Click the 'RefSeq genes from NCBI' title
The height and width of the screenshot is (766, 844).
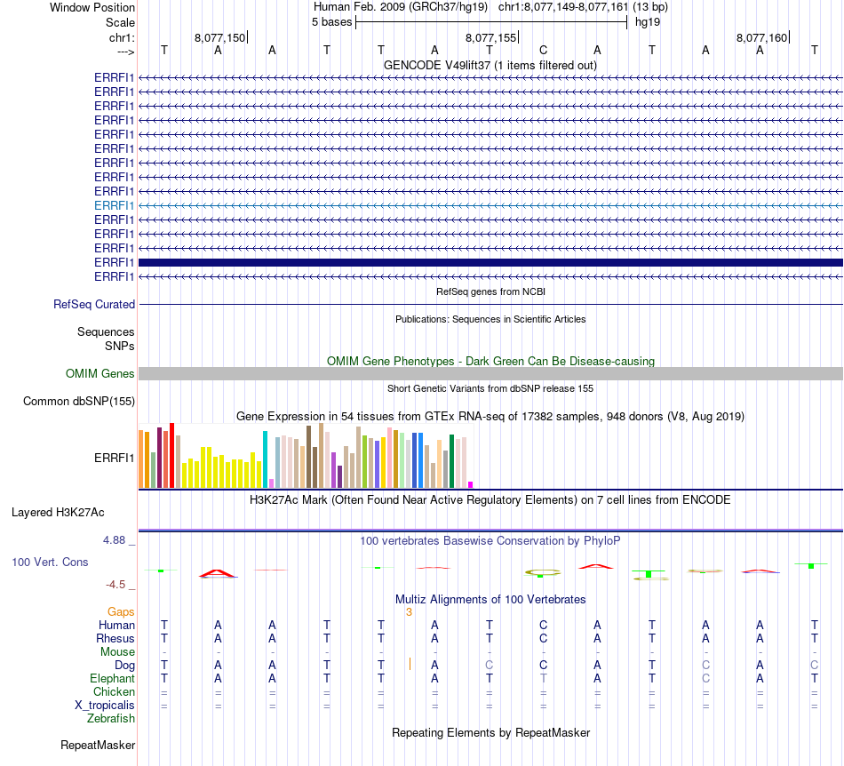pyautogui.click(x=490, y=291)
